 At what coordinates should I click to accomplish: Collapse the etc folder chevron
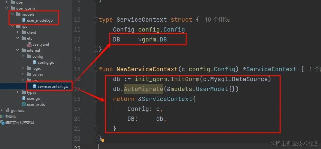18,38
